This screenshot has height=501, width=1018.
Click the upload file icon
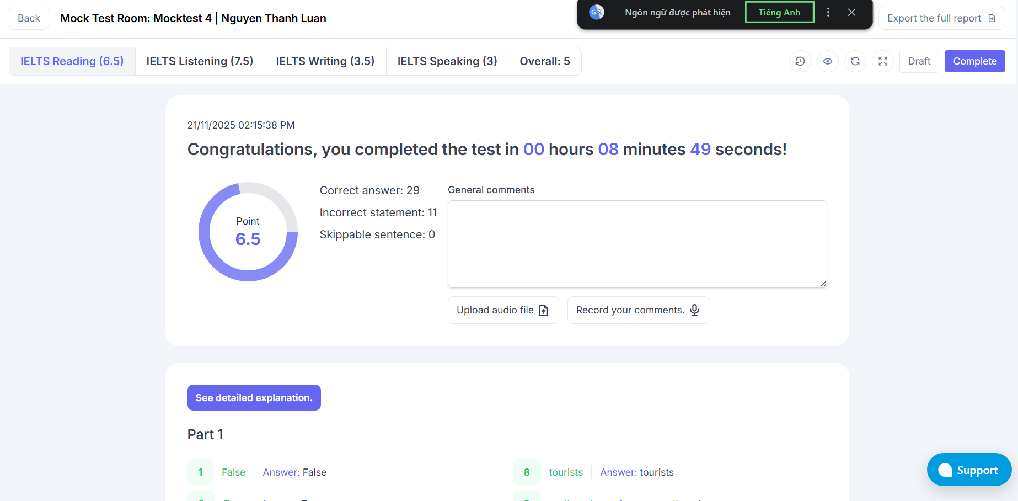click(544, 310)
